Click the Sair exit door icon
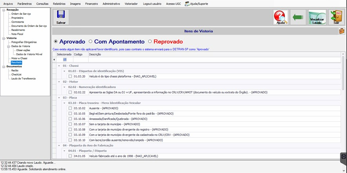347x173 pixels. click(x=336, y=17)
